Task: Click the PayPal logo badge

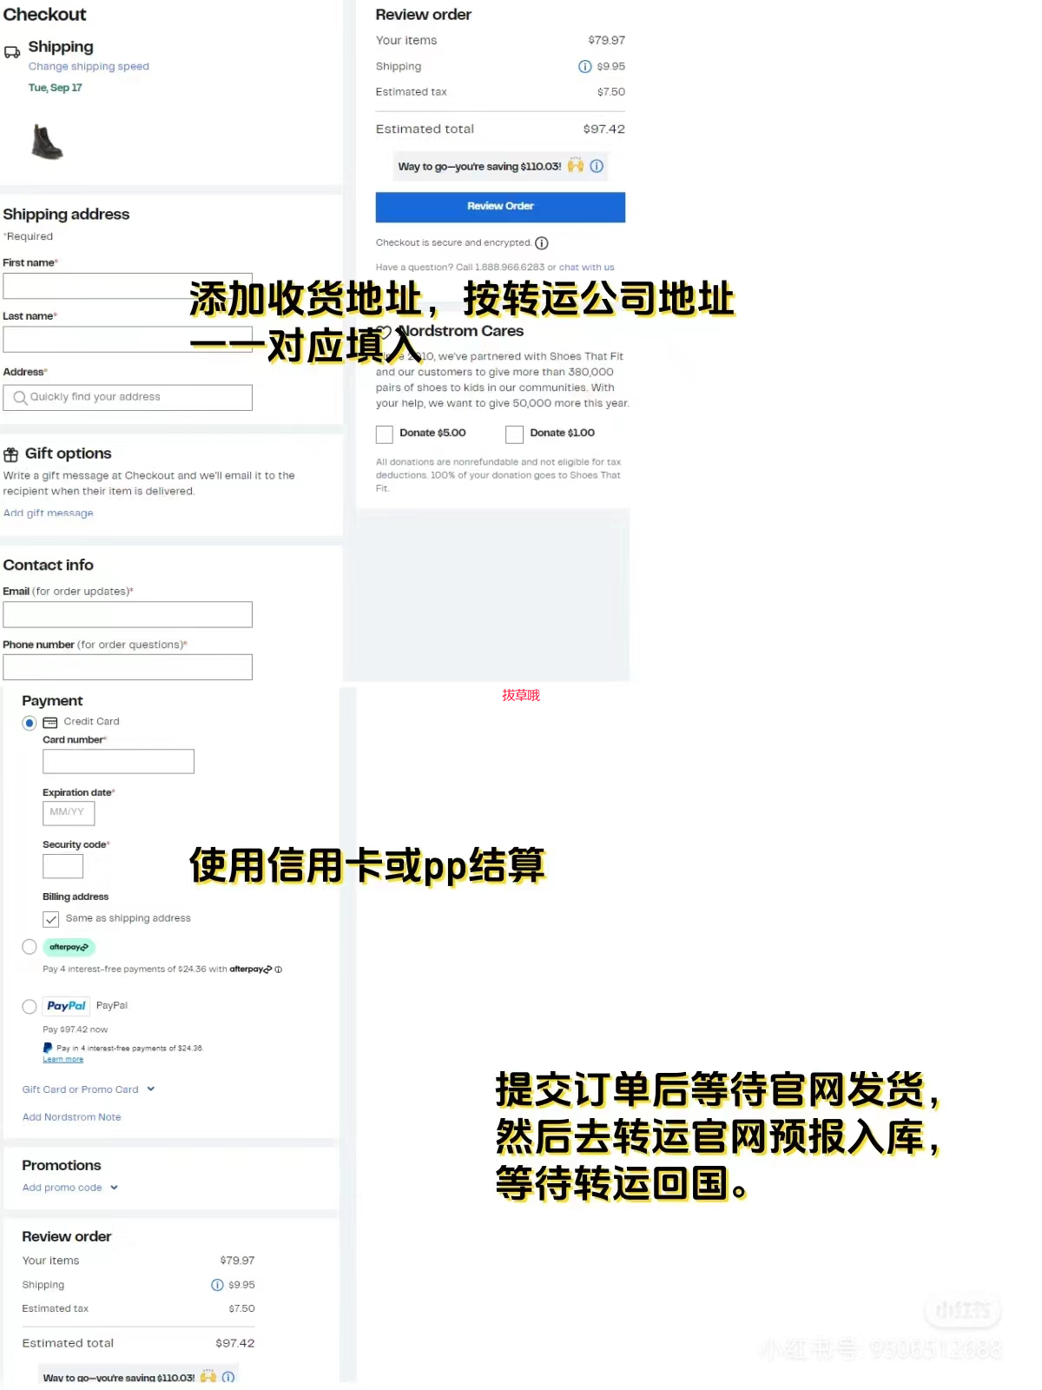Action: coord(67,1006)
